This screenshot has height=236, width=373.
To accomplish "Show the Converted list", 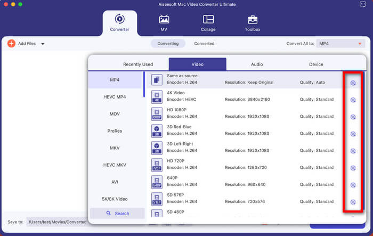I will [x=204, y=44].
